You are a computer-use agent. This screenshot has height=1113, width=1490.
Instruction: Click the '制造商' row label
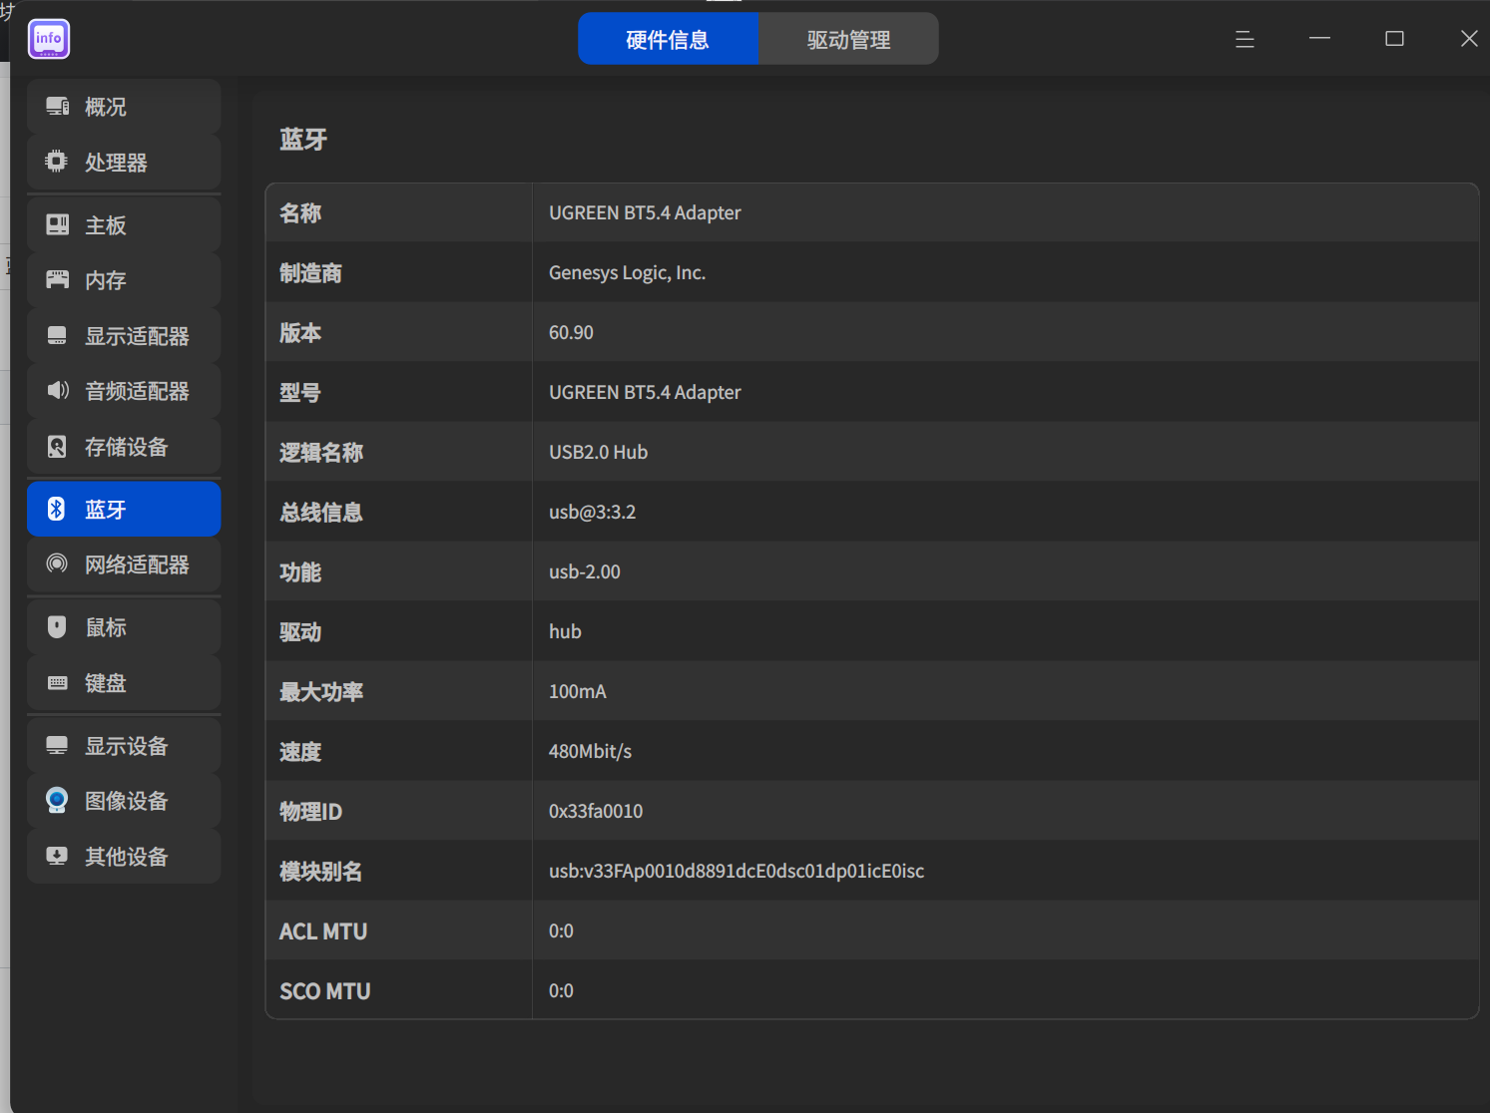(310, 272)
